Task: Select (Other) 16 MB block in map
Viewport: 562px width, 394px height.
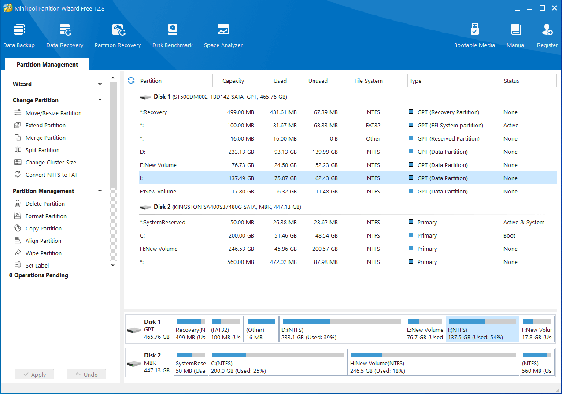Action: 261,329
